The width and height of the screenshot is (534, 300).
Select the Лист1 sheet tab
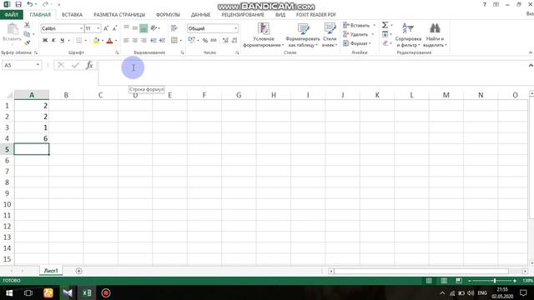(51, 271)
